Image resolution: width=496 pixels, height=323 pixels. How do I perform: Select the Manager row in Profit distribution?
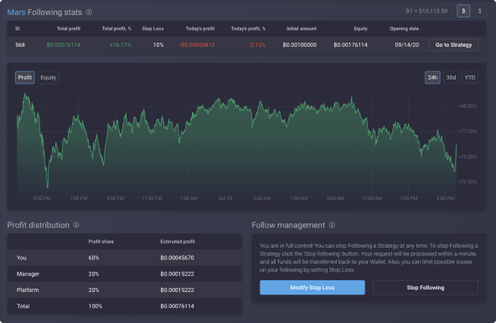point(124,274)
